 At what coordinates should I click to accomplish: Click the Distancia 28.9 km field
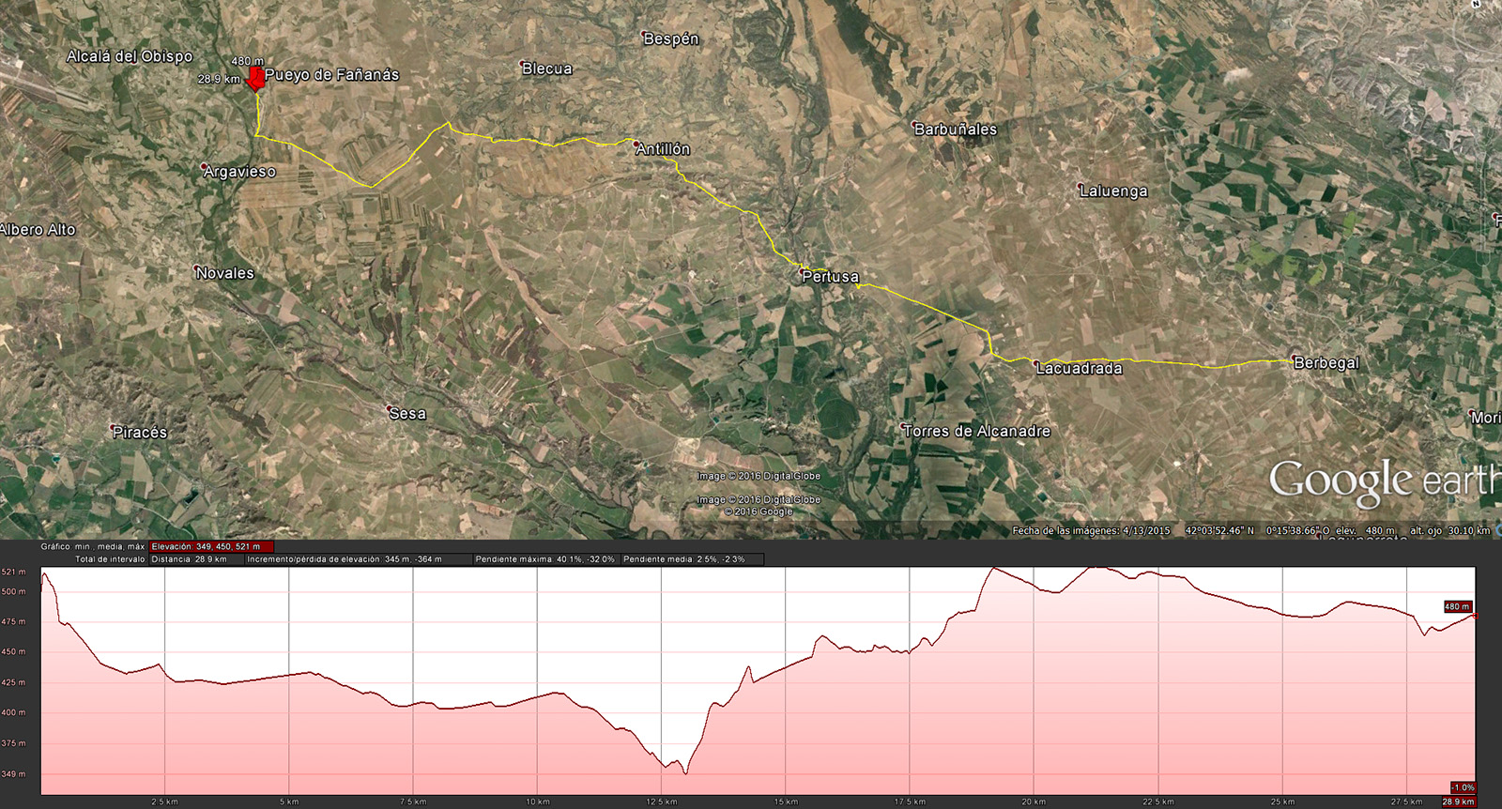(195, 559)
